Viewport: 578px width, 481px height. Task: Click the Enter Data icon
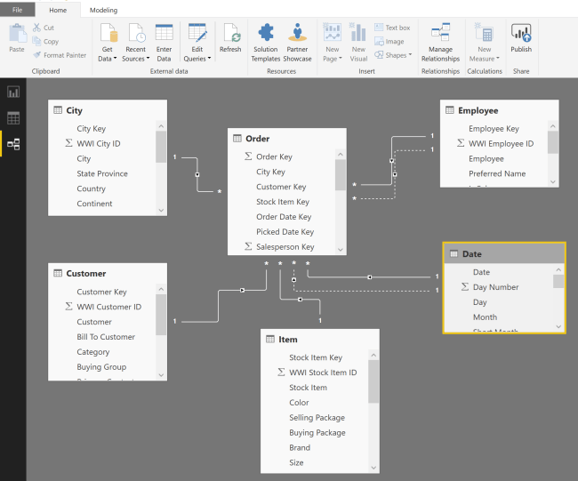click(x=164, y=42)
